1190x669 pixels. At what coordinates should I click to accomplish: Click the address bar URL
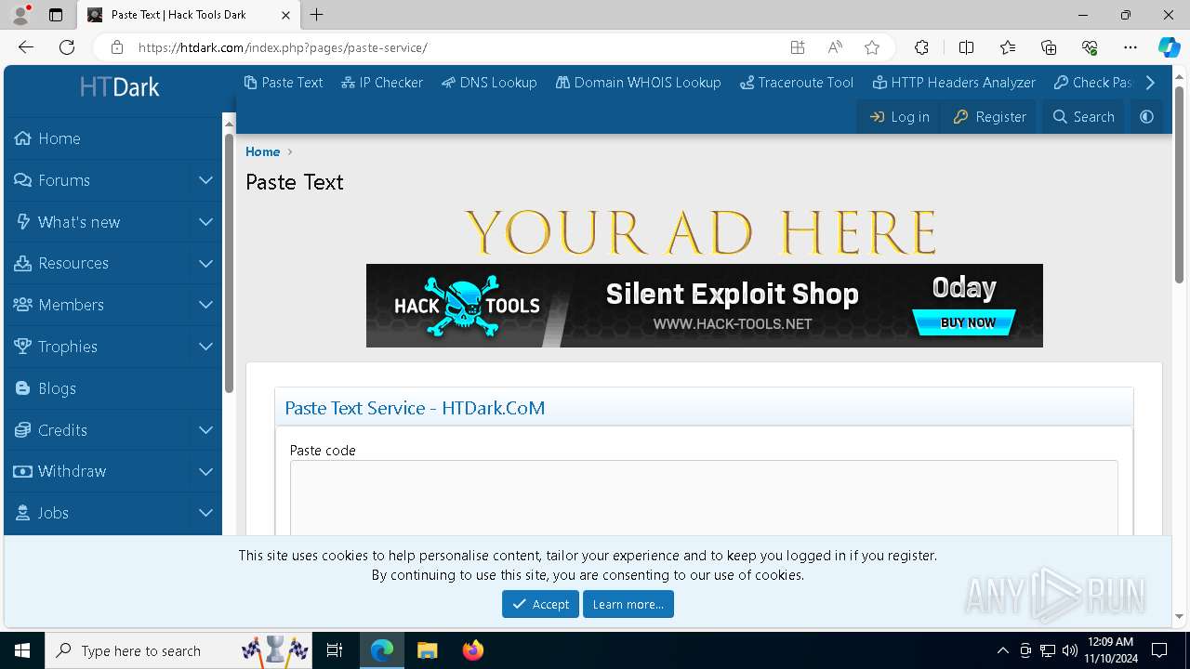(283, 47)
